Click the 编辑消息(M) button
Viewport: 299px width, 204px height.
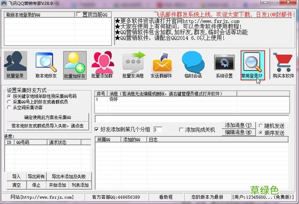coord(238,132)
